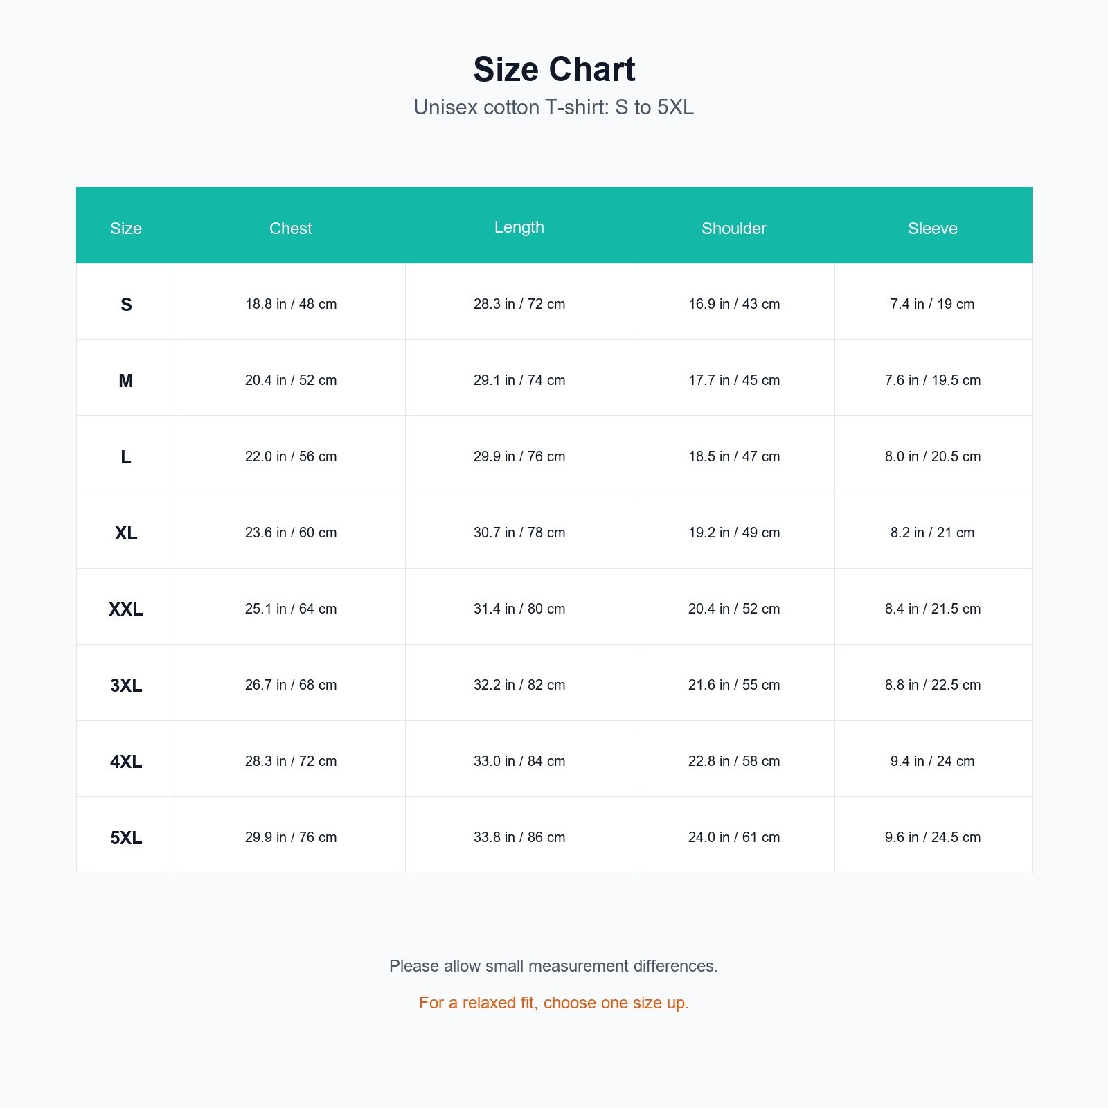Select the 5XL size label

click(x=126, y=838)
